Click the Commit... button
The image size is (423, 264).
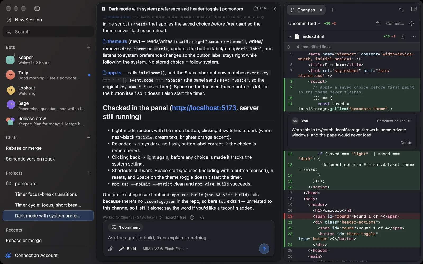coord(395,23)
